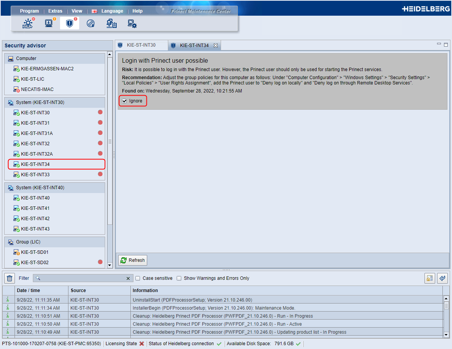The image size is (452, 349).
Task: Click the blue back arrow button above the log
Action: coord(442,278)
